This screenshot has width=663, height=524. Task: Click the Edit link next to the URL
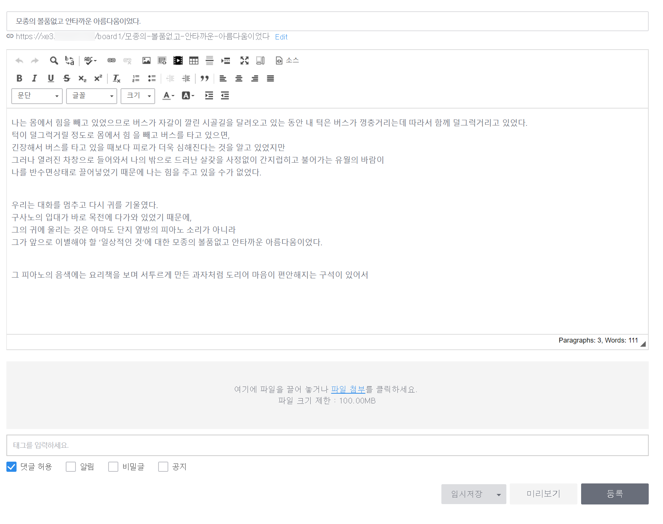click(x=281, y=37)
